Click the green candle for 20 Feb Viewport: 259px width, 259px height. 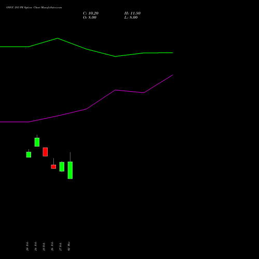pyautogui.click(x=28, y=154)
